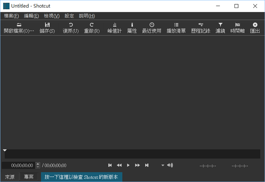Open the 檔案(F) menu
The width and height of the screenshot is (265, 182).
12,16
